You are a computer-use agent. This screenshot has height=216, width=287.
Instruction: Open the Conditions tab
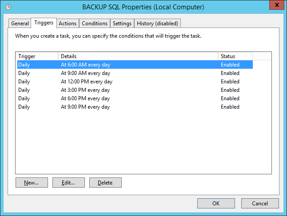pos(95,24)
